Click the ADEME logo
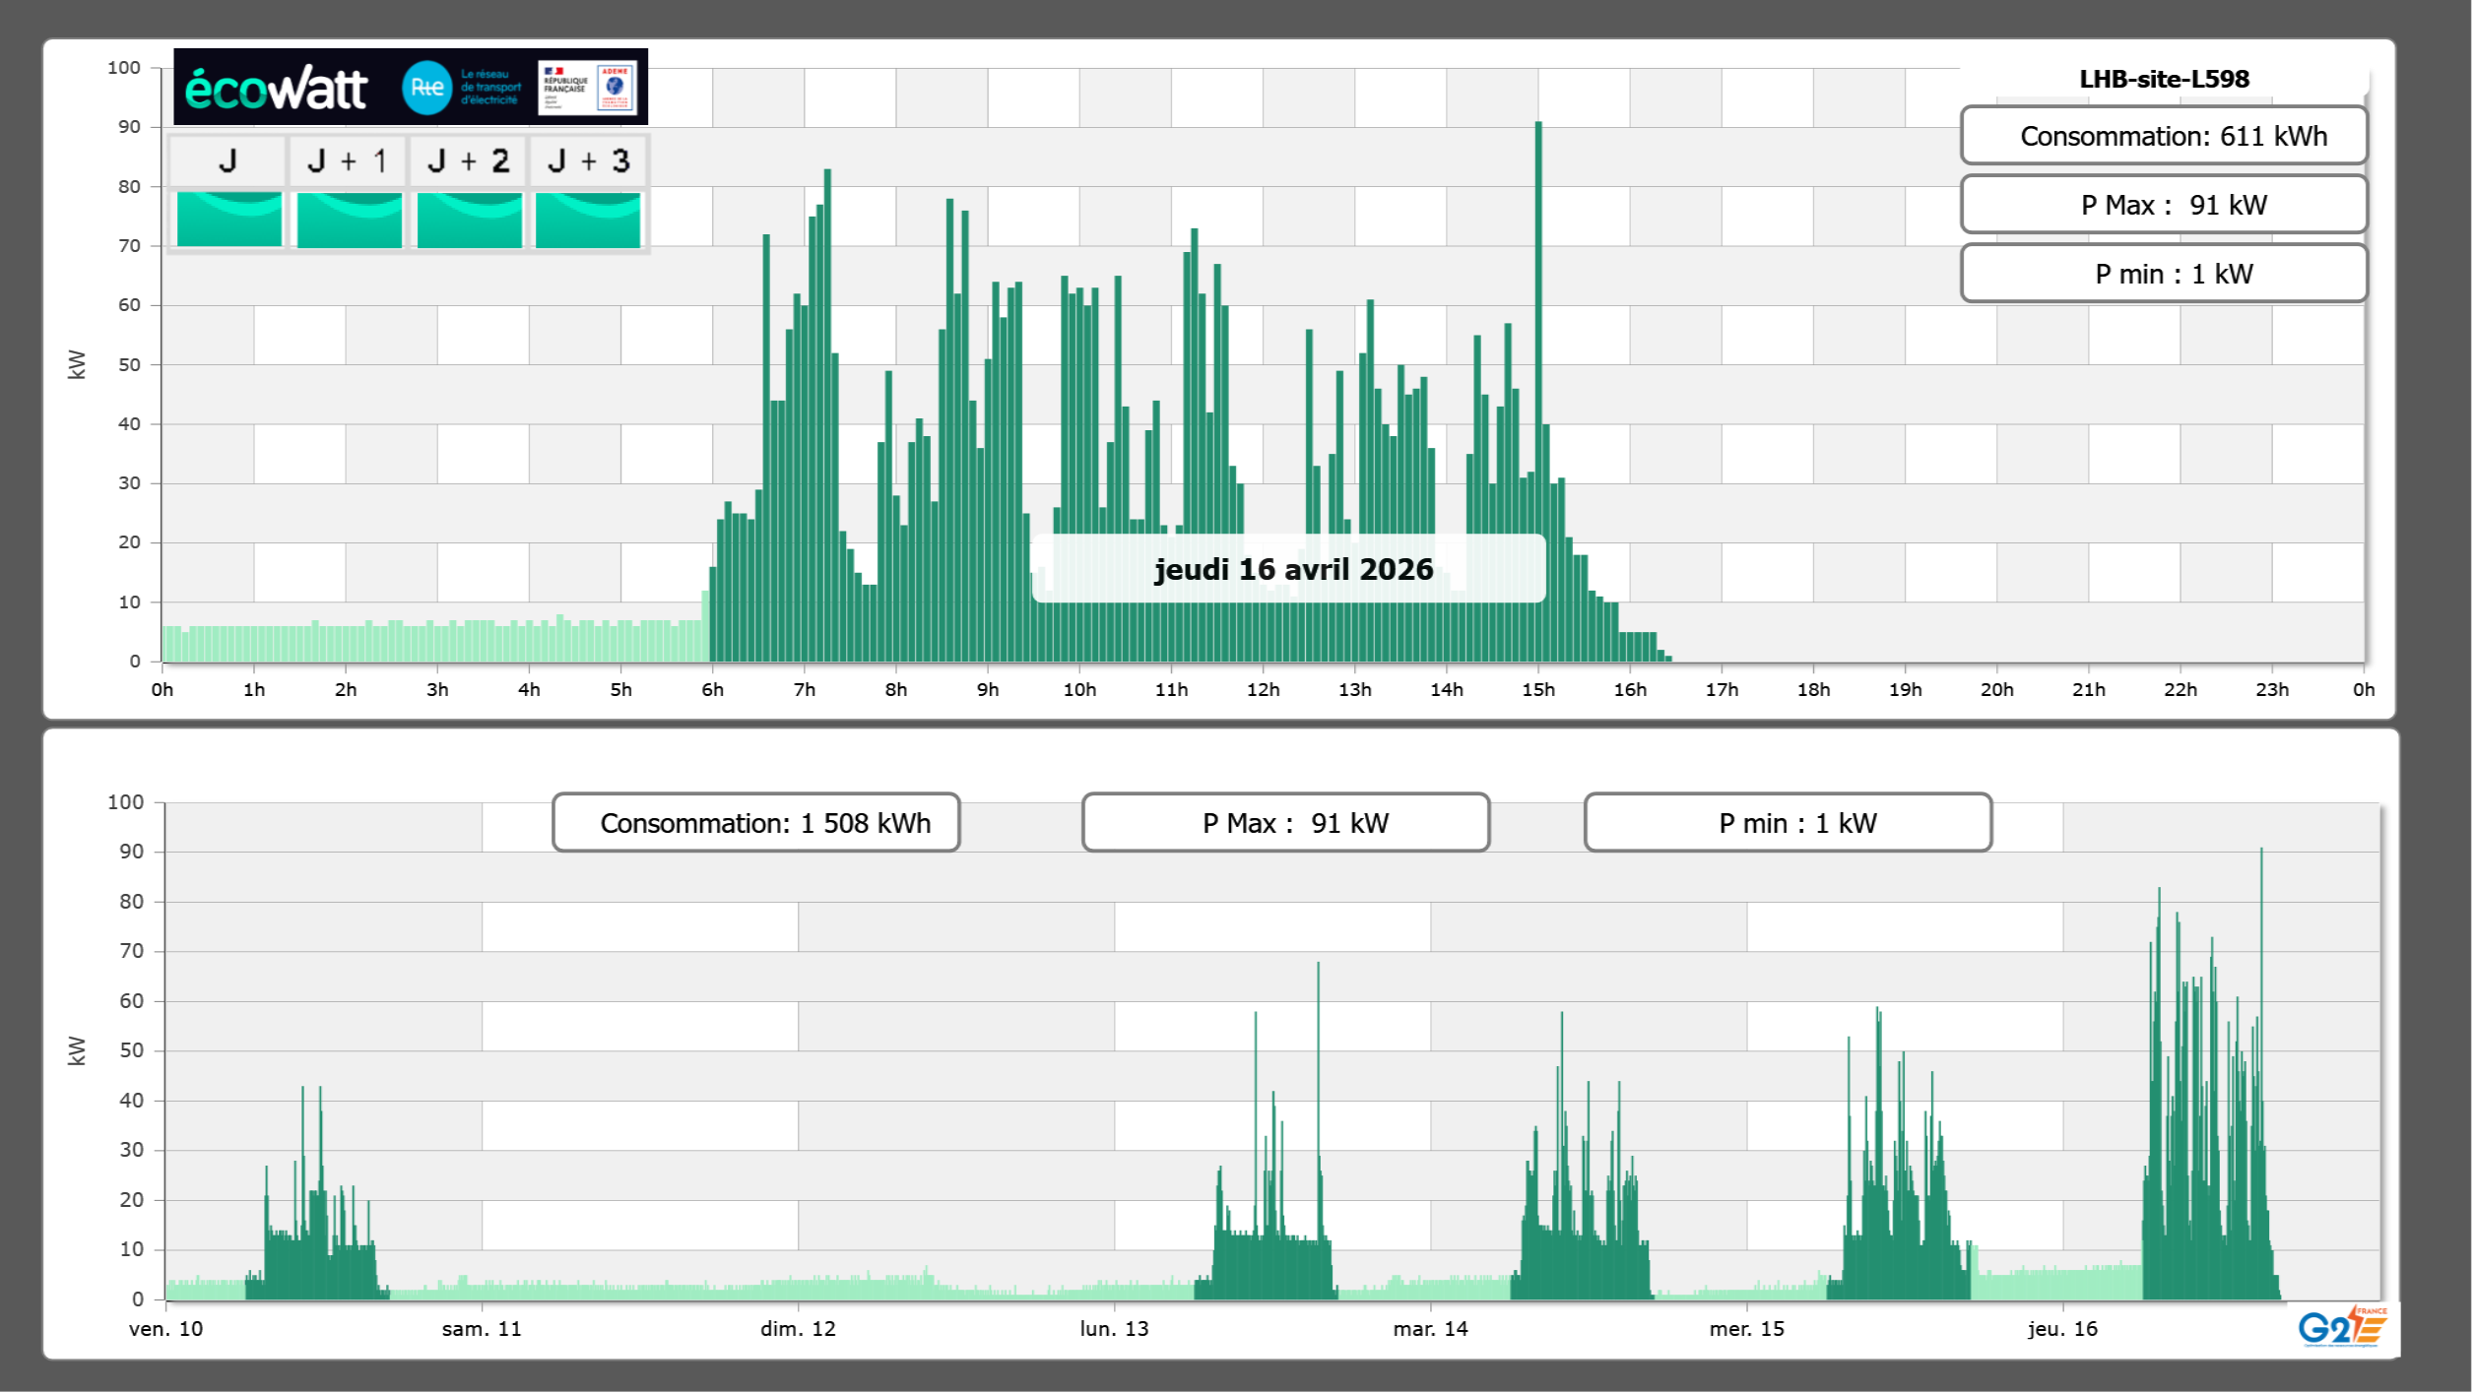 click(616, 88)
